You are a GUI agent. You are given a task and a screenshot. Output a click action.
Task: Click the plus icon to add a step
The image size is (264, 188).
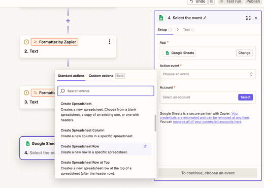68,21
